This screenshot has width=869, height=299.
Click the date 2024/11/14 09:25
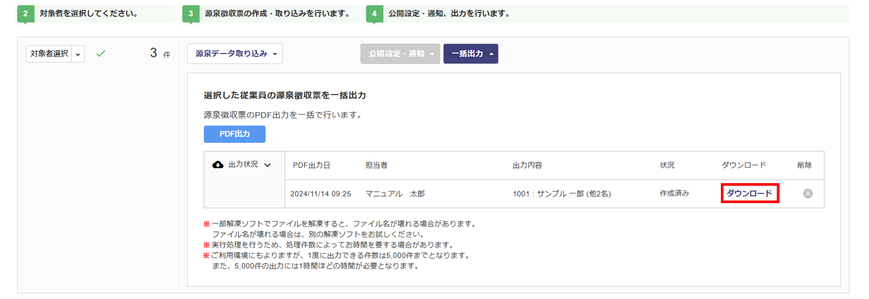pos(321,194)
